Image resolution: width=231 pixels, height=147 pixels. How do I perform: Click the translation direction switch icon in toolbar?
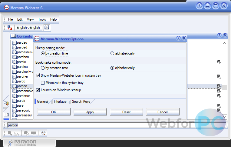tap(10, 28)
